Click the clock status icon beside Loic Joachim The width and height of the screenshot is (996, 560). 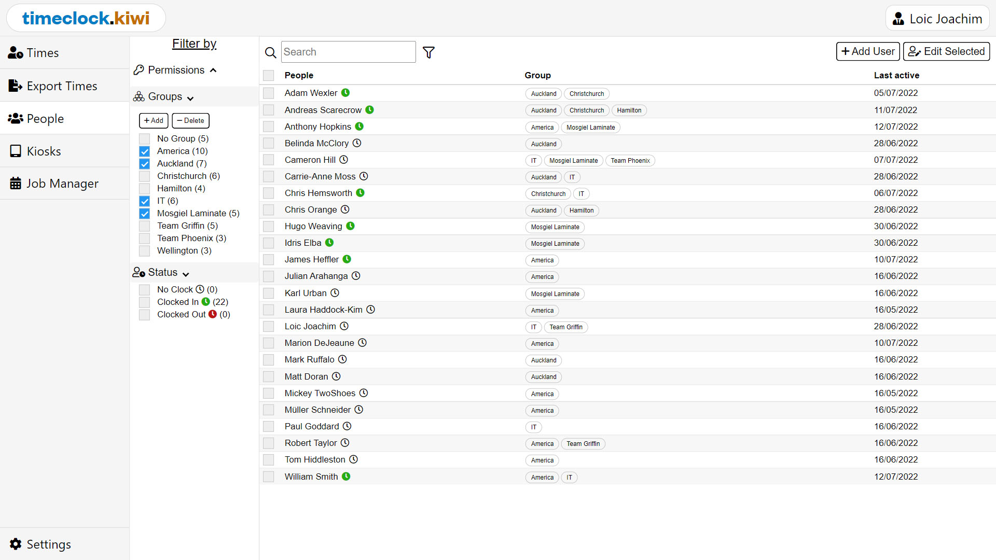click(344, 326)
